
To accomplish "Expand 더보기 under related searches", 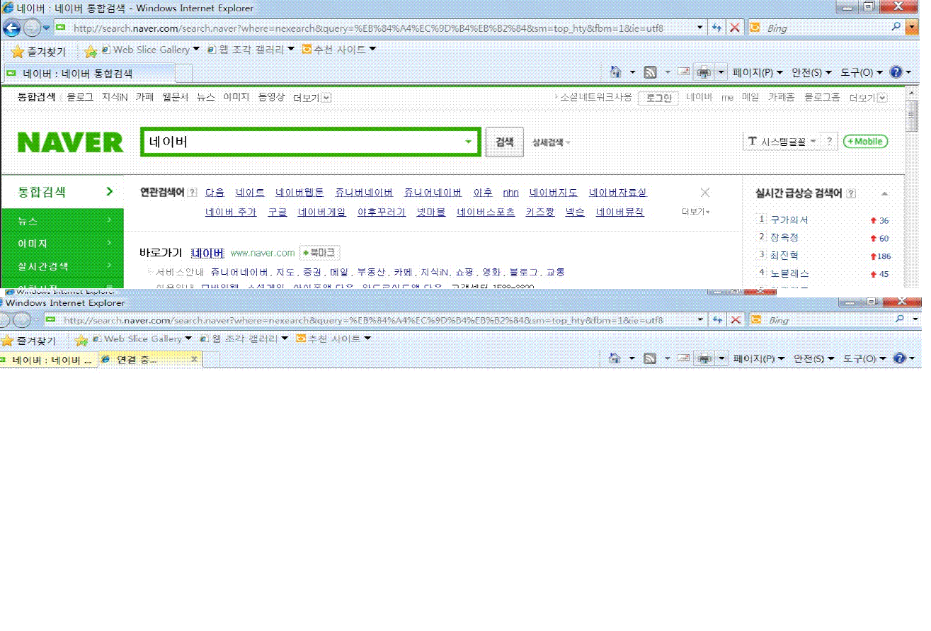I will pyautogui.click(x=695, y=212).
